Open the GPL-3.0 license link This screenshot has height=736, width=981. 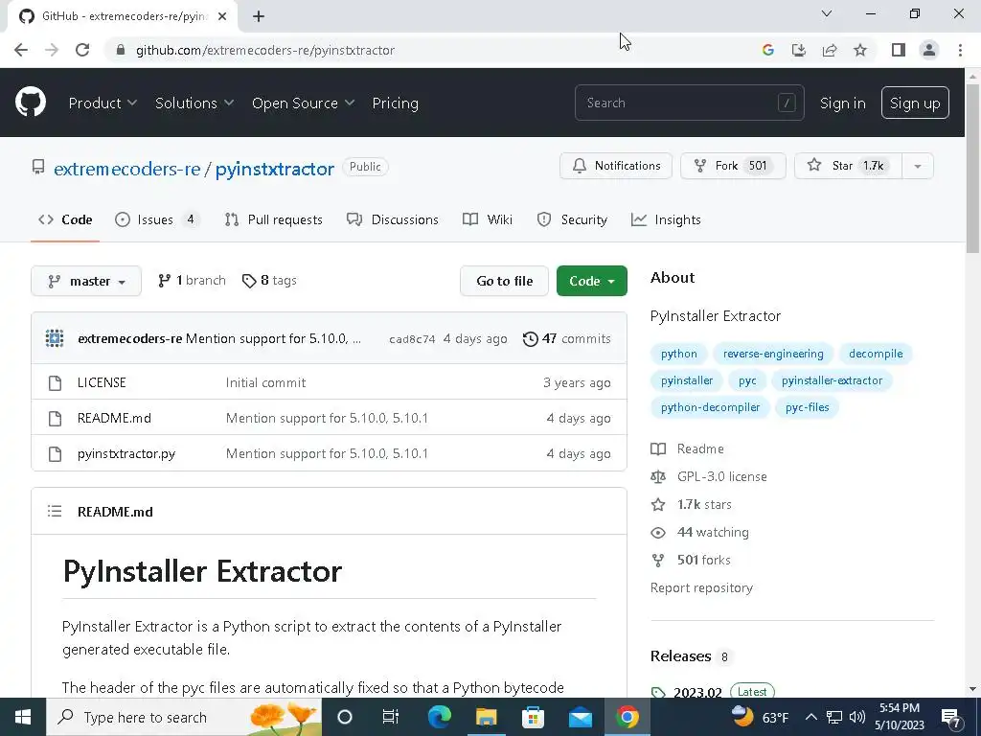click(x=722, y=477)
